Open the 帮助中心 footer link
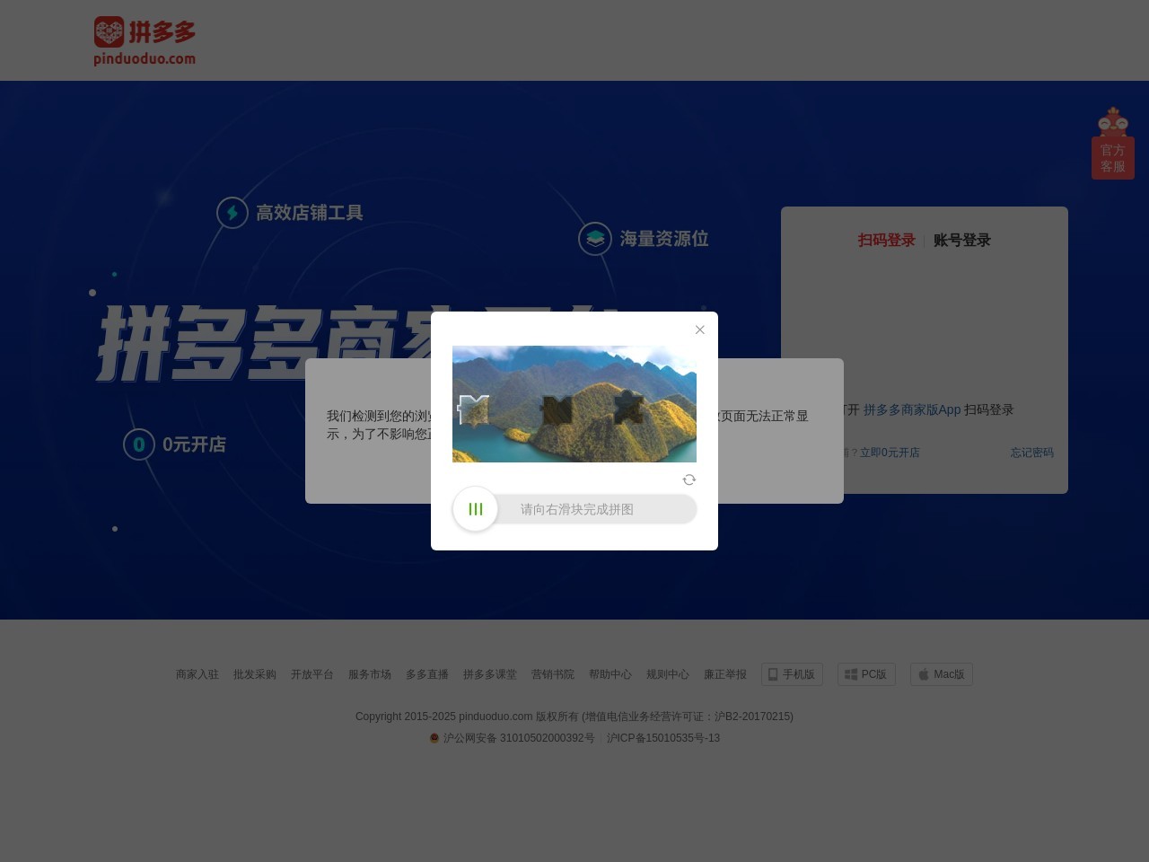 610,674
